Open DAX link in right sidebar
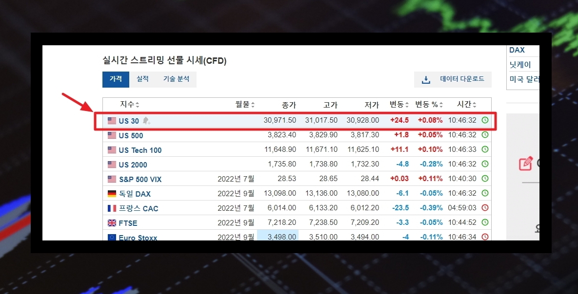578x294 pixels. coord(517,50)
